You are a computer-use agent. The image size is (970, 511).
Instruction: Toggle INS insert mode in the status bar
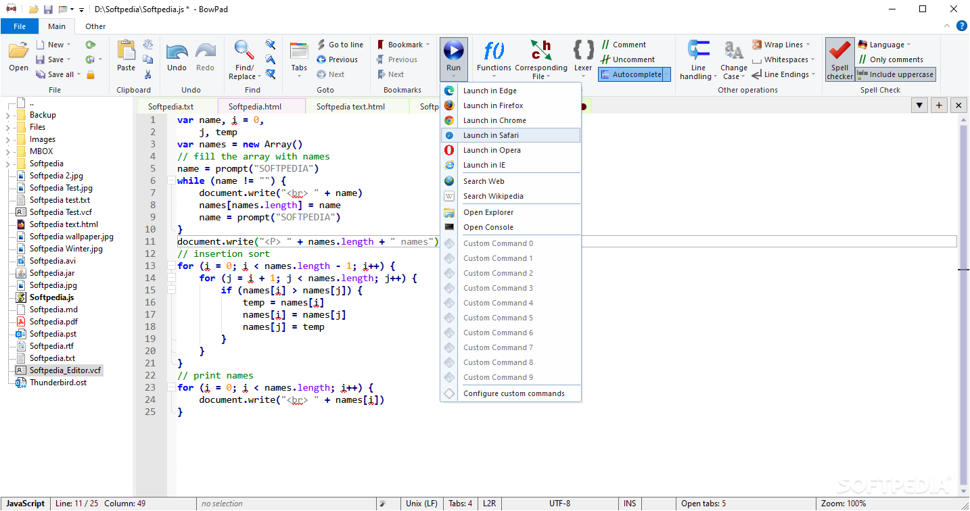[x=630, y=504]
